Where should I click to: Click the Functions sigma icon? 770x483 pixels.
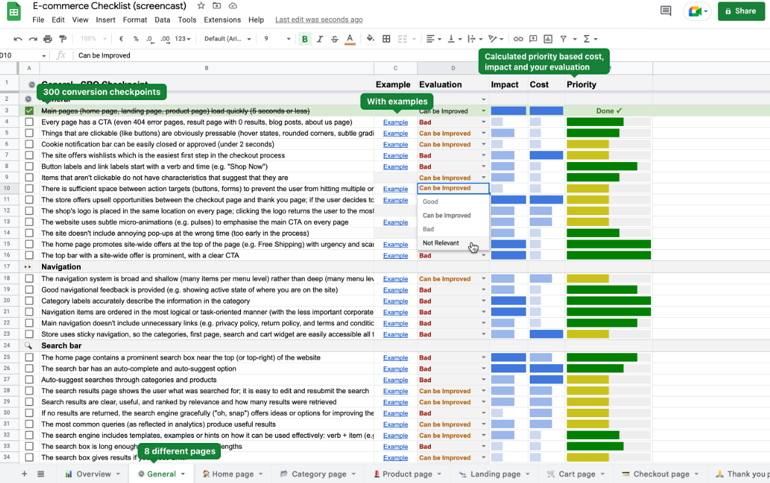[587, 39]
